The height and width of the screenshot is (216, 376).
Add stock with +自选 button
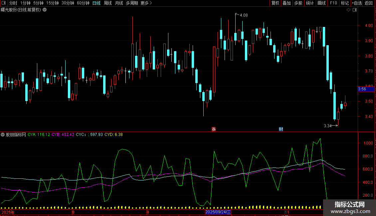click(357, 3)
